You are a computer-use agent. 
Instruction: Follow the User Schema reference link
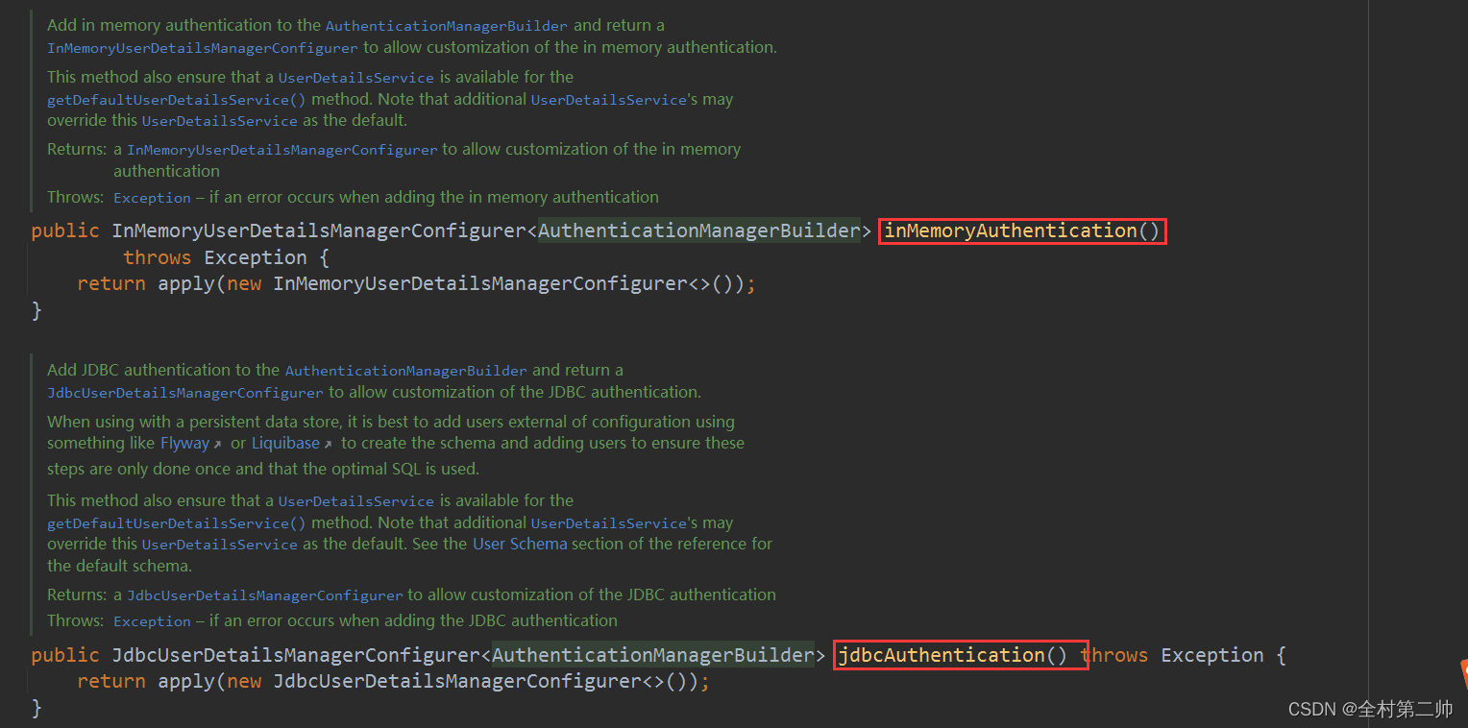(520, 544)
